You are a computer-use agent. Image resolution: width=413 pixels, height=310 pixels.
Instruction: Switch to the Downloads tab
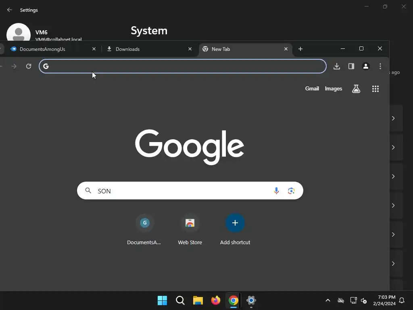(x=149, y=49)
